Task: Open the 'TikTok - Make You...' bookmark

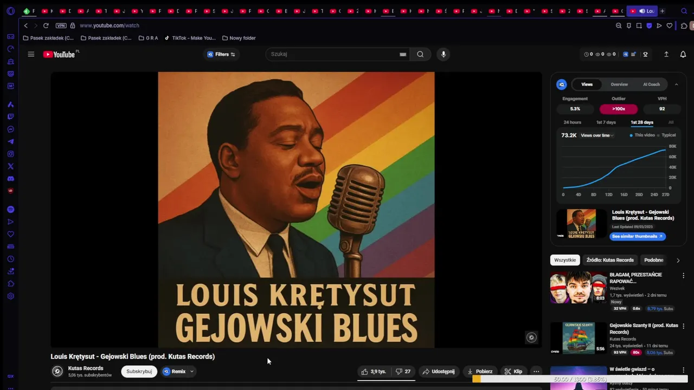Action: click(x=190, y=38)
